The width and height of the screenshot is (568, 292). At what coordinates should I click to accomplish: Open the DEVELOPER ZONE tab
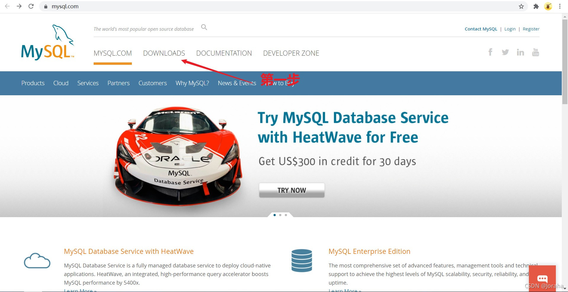[291, 53]
